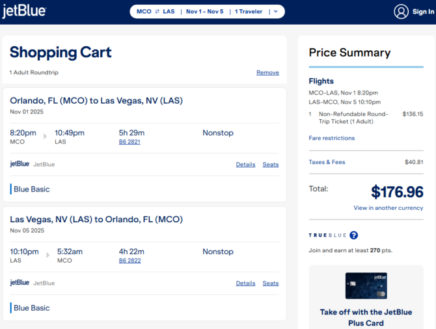Click the JetBlue airline logo for outbound flight
The image size is (436, 329).
(x=20, y=164)
